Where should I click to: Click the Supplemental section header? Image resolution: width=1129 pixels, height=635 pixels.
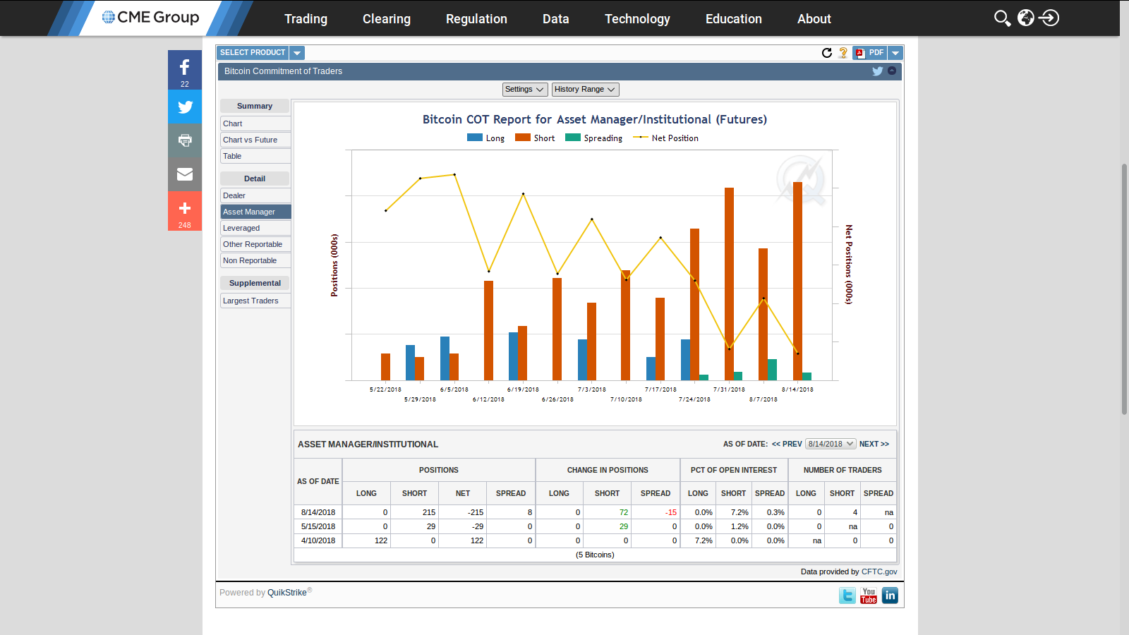pyautogui.click(x=255, y=283)
